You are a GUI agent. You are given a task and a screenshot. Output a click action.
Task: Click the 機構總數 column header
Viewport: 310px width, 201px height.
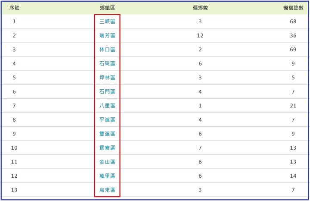[293, 8]
